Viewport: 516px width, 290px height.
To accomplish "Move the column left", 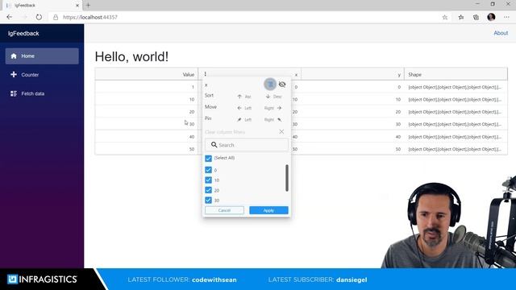I will click(x=244, y=108).
